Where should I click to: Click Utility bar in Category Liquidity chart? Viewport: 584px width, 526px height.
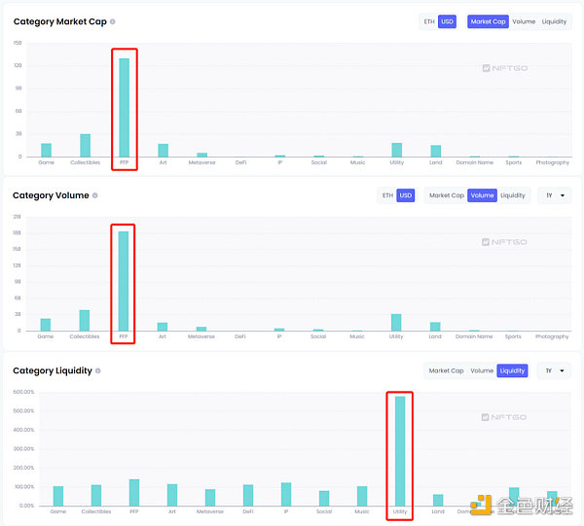[x=400, y=451]
